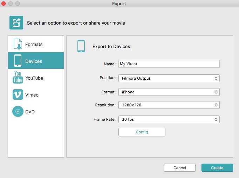The image size is (239, 178).
Task: Click the phone icon beside Export to Devices
Action: pyautogui.click(x=81, y=46)
